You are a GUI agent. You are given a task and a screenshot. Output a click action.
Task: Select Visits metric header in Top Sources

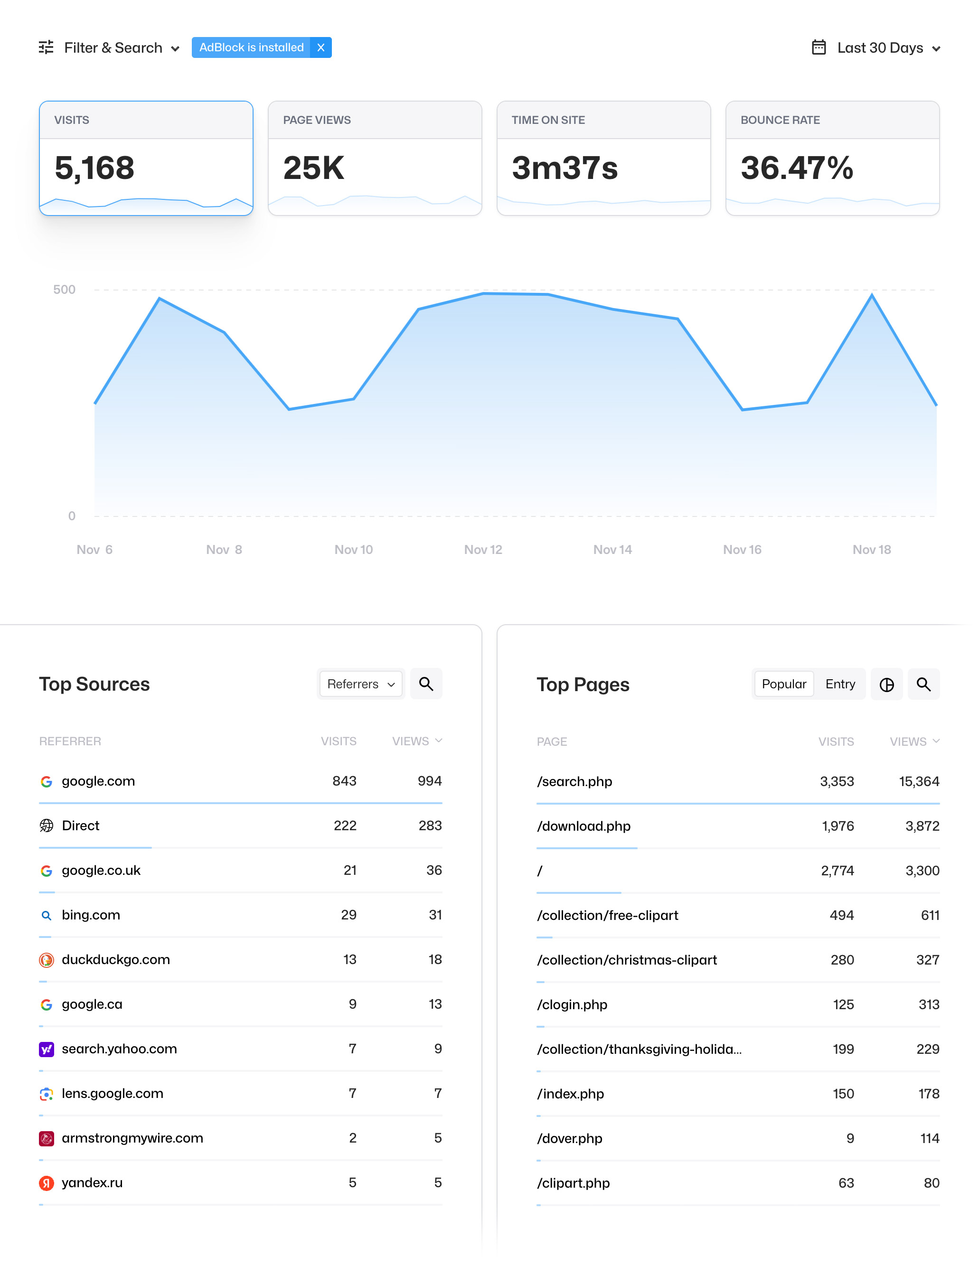[x=339, y=741]
